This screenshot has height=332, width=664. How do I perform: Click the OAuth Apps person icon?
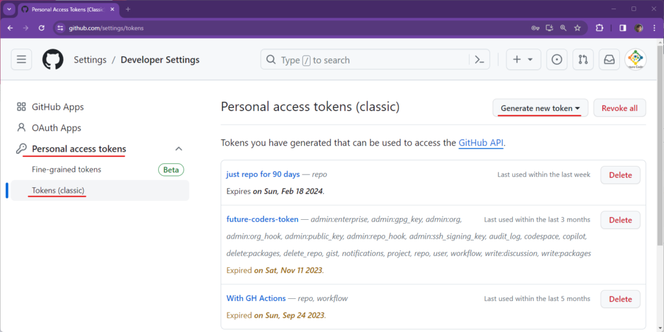coord(21,128)
